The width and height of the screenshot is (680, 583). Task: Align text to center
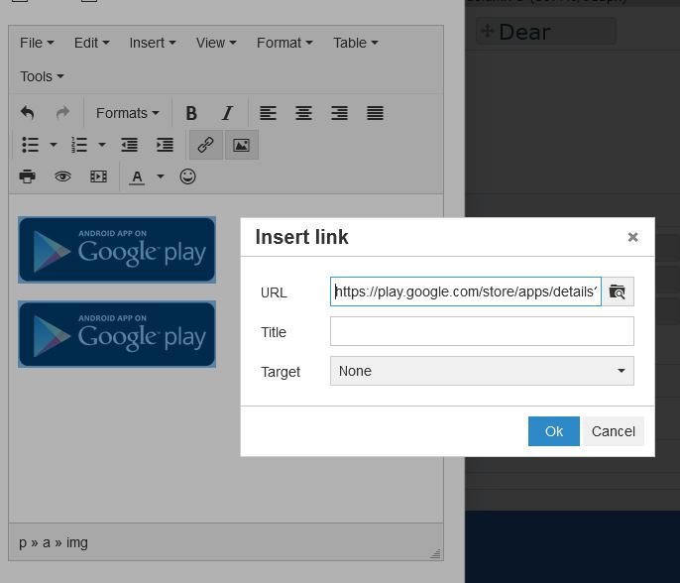303,113
